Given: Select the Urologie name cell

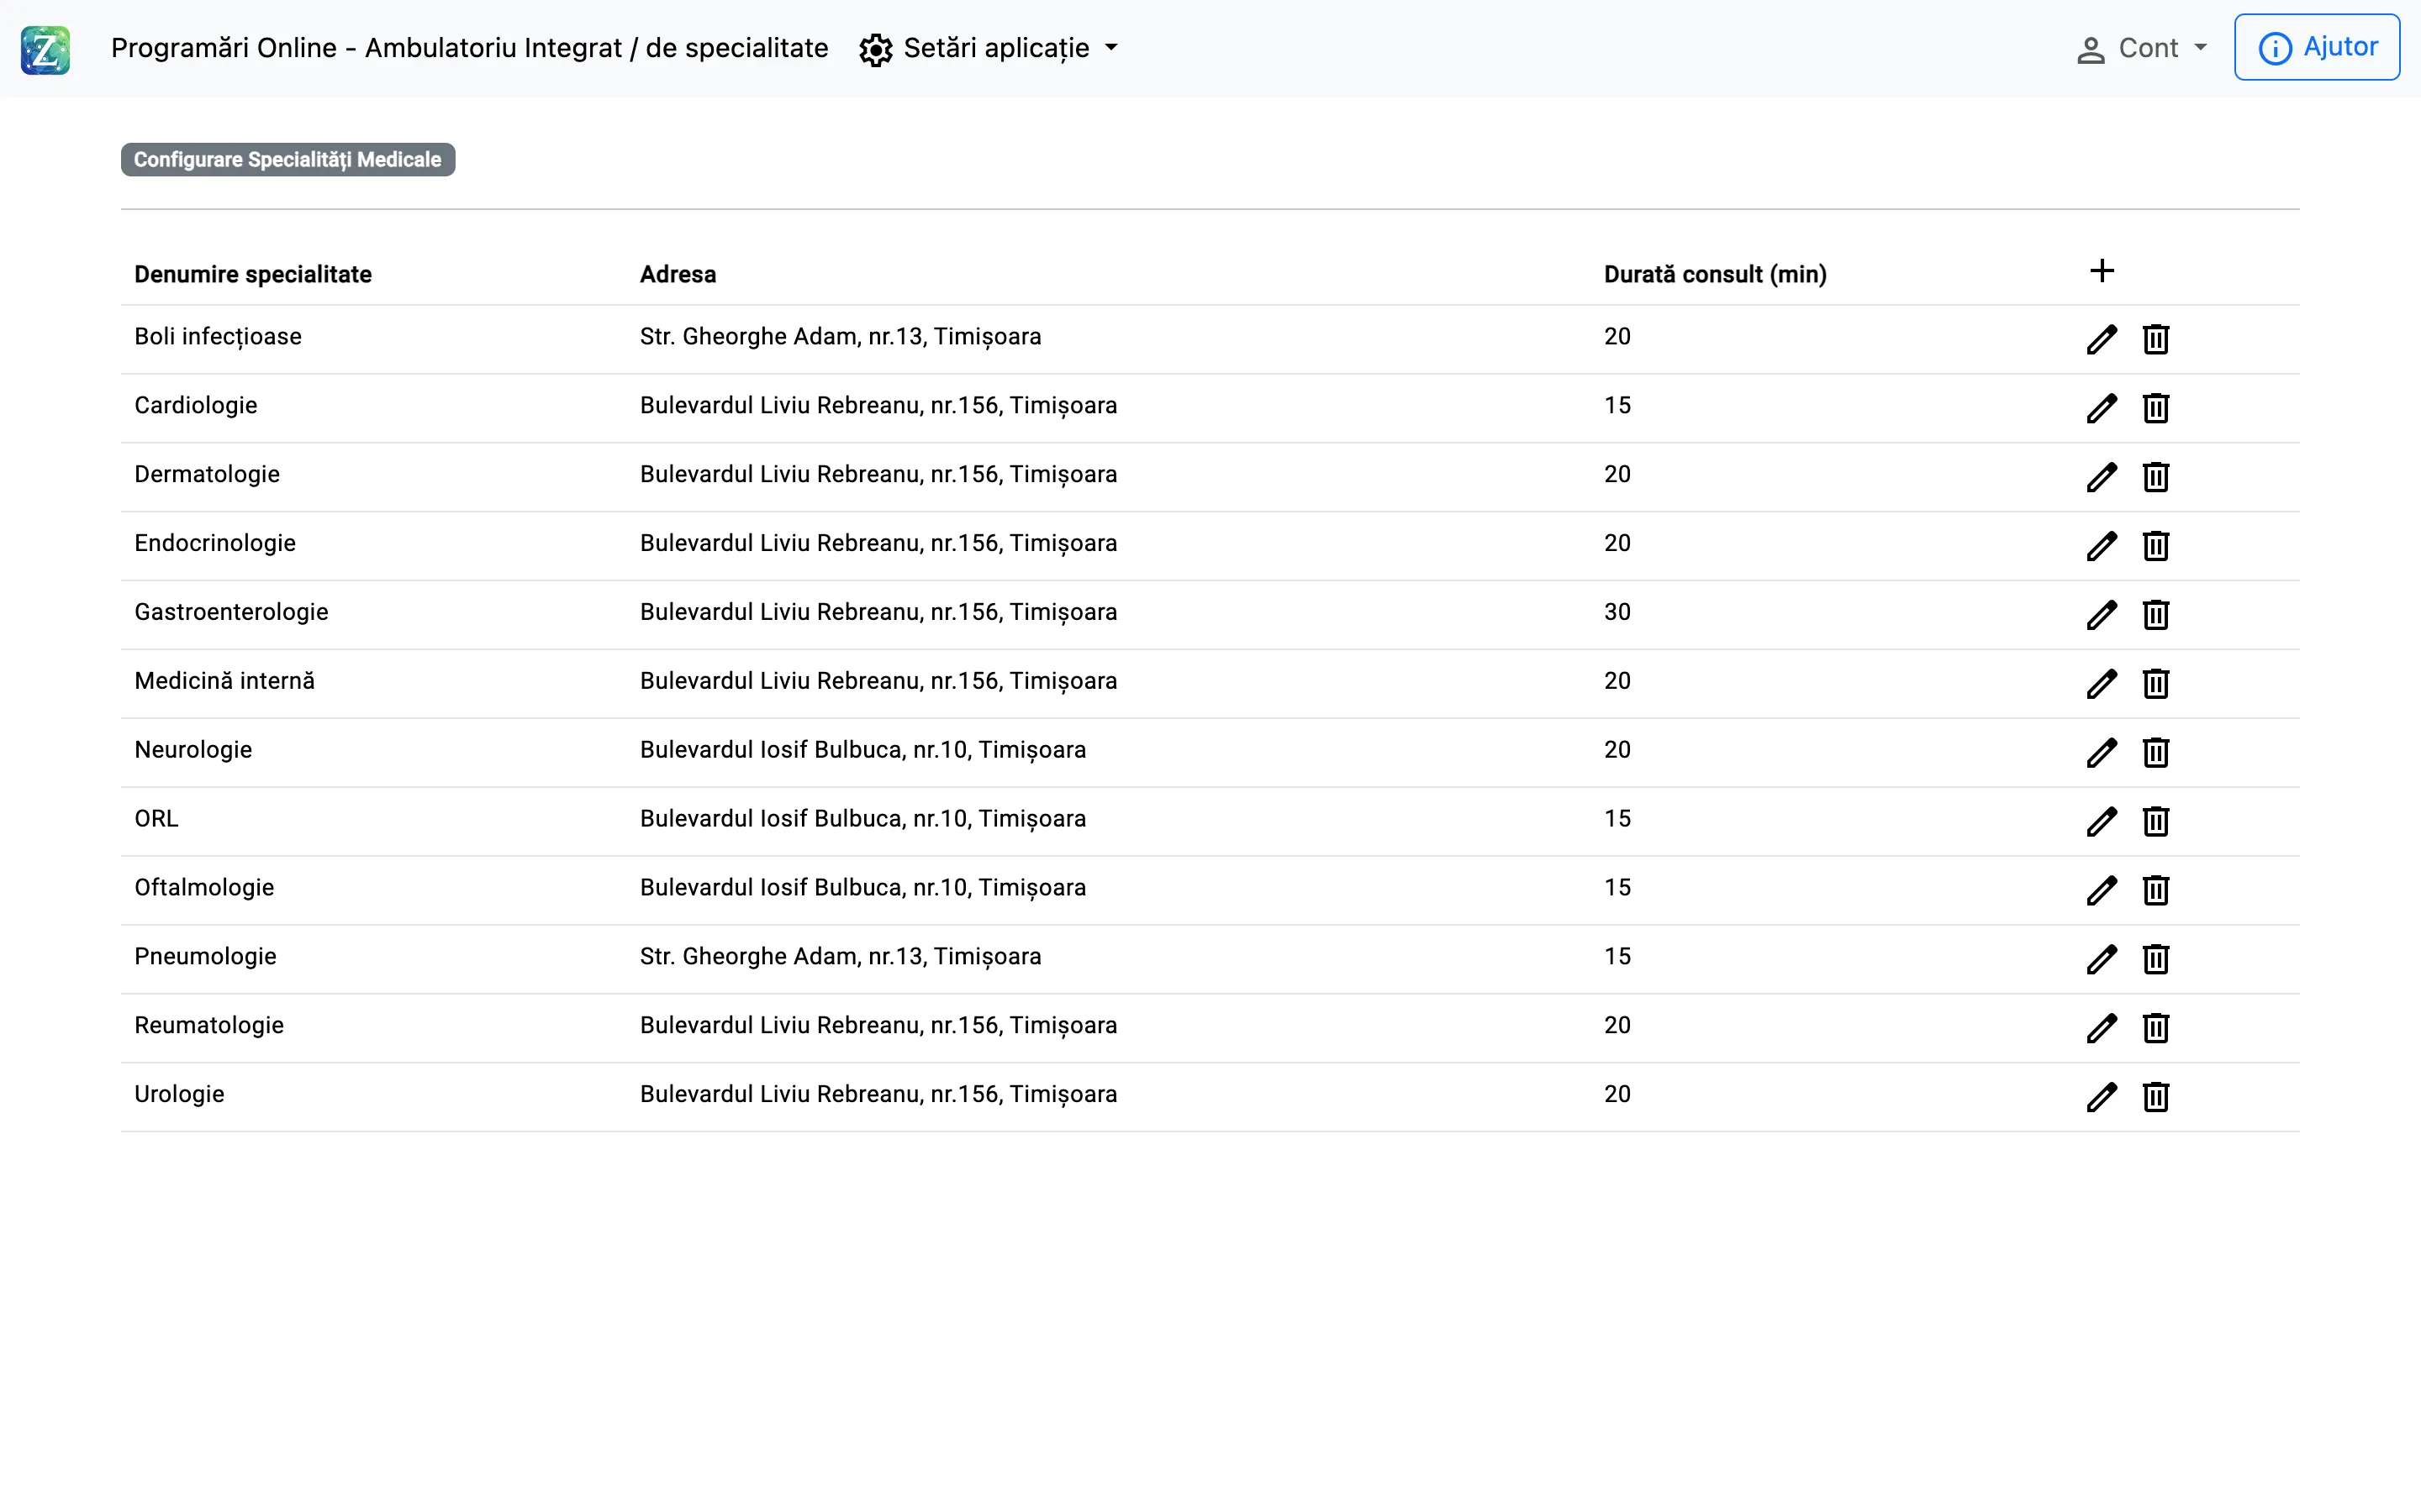Looking at the screenshot, I should [179, 1094].
